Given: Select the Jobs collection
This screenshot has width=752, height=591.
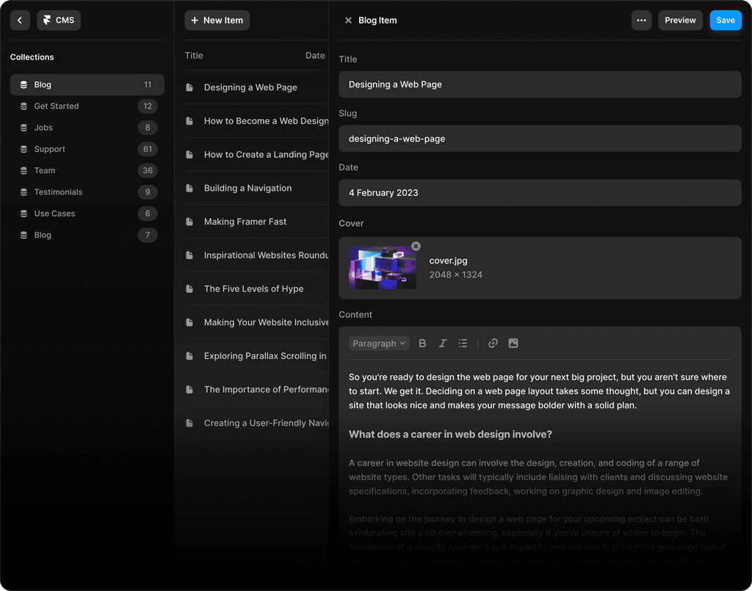Looking at the screenshot, I should pyautogui.click(x=43, y=128).
